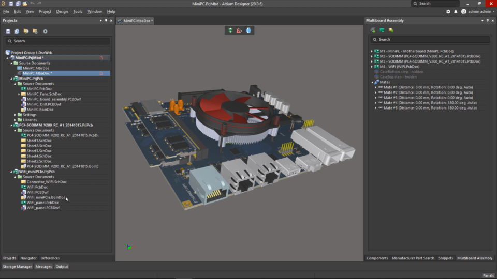The width and height of the screenshot is (497, 279).
Task: Open the notifications bell icon
Action: 456,12
